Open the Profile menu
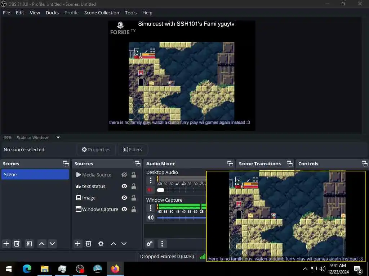Image resolution: width=369 pixels, height=276 pixels. coord(72,13)
